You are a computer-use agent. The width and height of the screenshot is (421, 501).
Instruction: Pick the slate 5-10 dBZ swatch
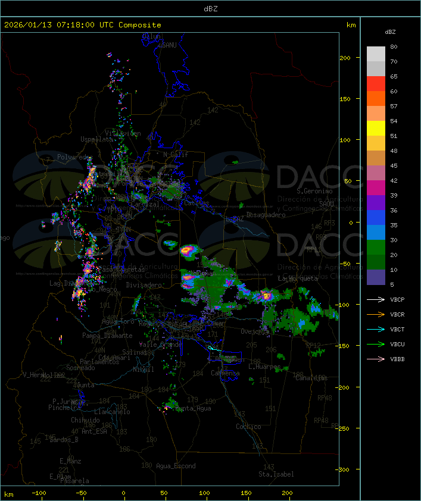click(x=376, y=277)
